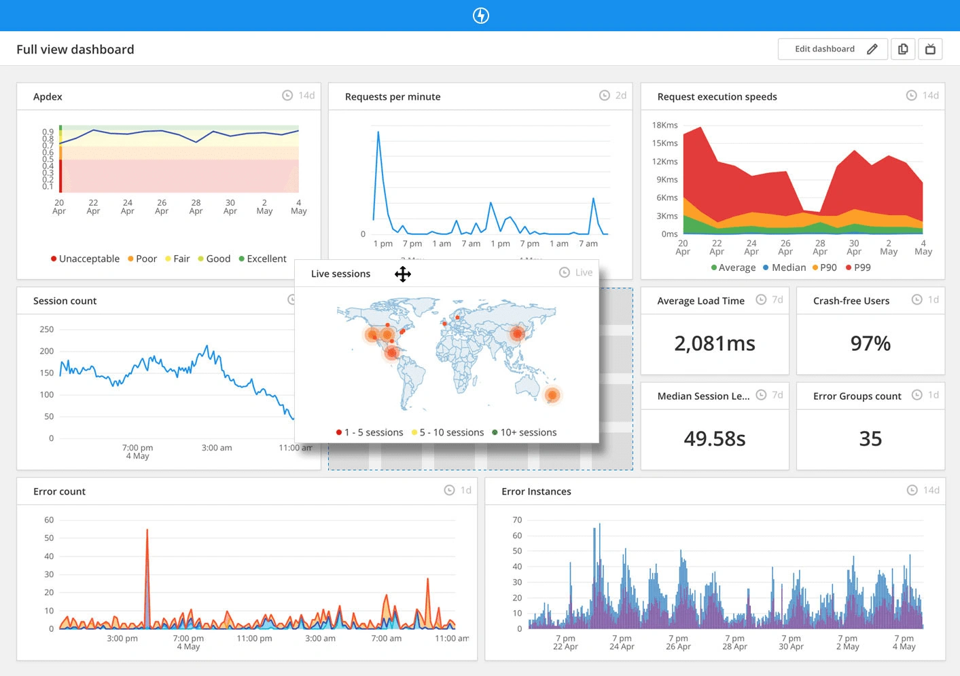Click the Crash-free Users clock icon
Viewport: 960px width, 676px height.
pos(917,300)
